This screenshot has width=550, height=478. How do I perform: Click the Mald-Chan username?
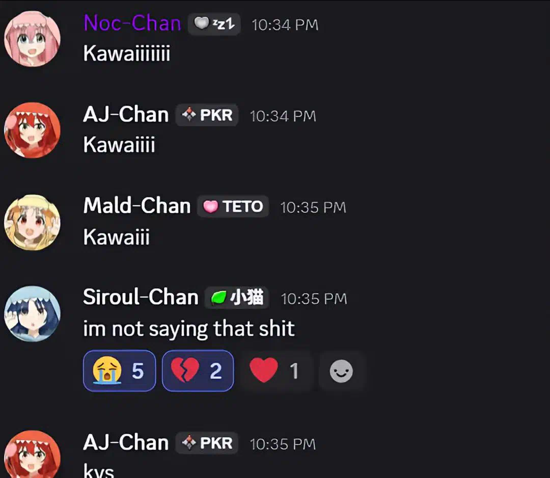coord(137,206)
